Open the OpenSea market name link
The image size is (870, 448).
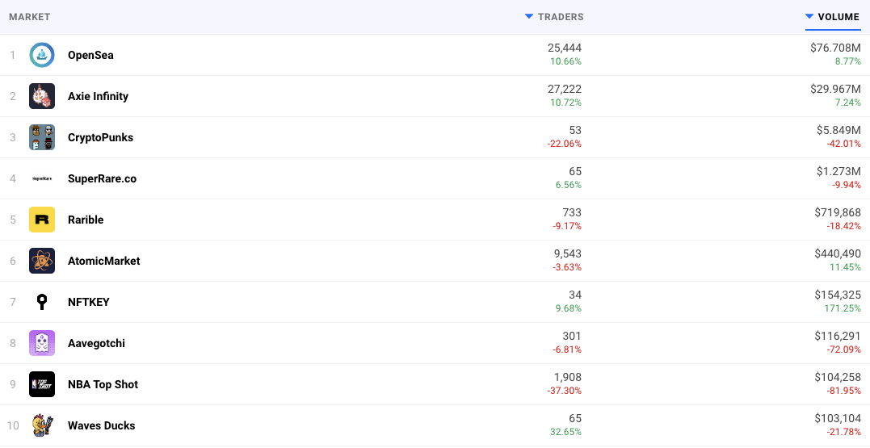(x=90, y=55)
